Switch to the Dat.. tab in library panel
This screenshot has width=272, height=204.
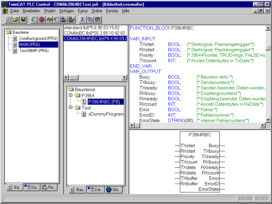click(96, 190)
